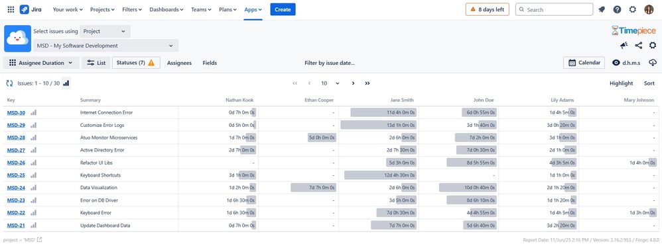Toggle the d.h.m.s eye display format

tap(626, 63)
